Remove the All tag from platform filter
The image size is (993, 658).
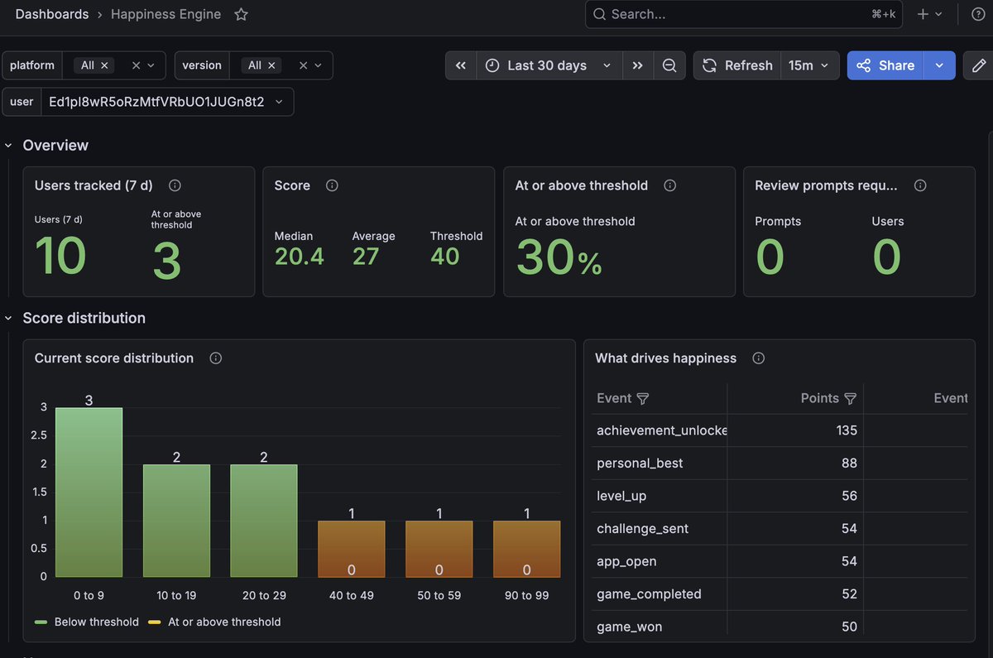[105, 65]
